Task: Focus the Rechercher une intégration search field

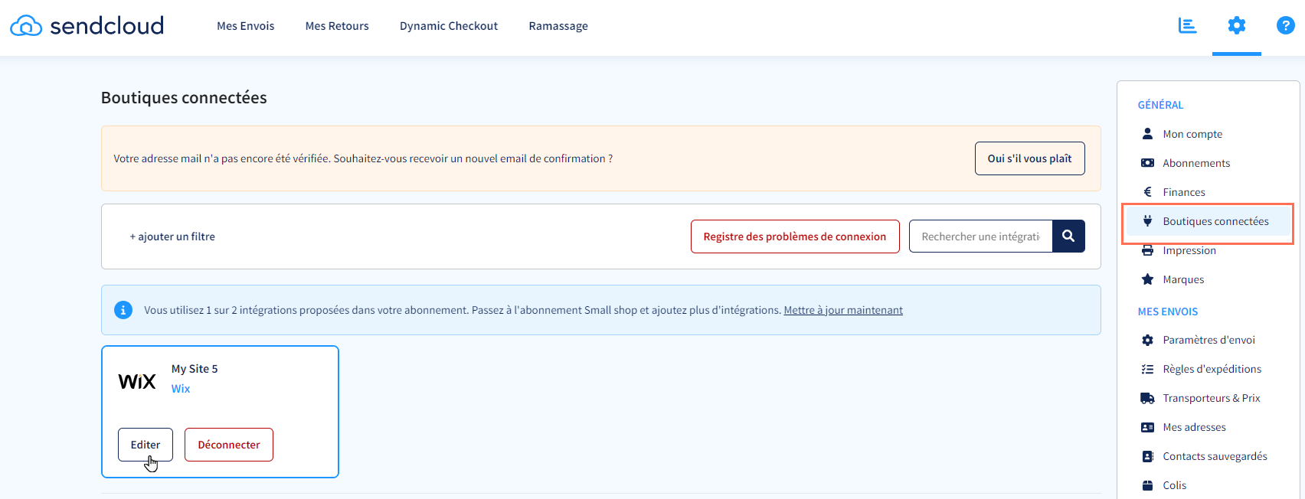Action: click(980, 236)
